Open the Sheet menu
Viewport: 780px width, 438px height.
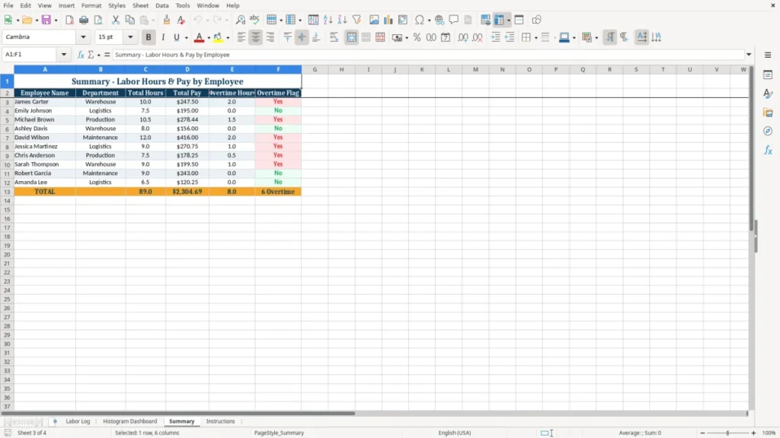pos(140,5)
